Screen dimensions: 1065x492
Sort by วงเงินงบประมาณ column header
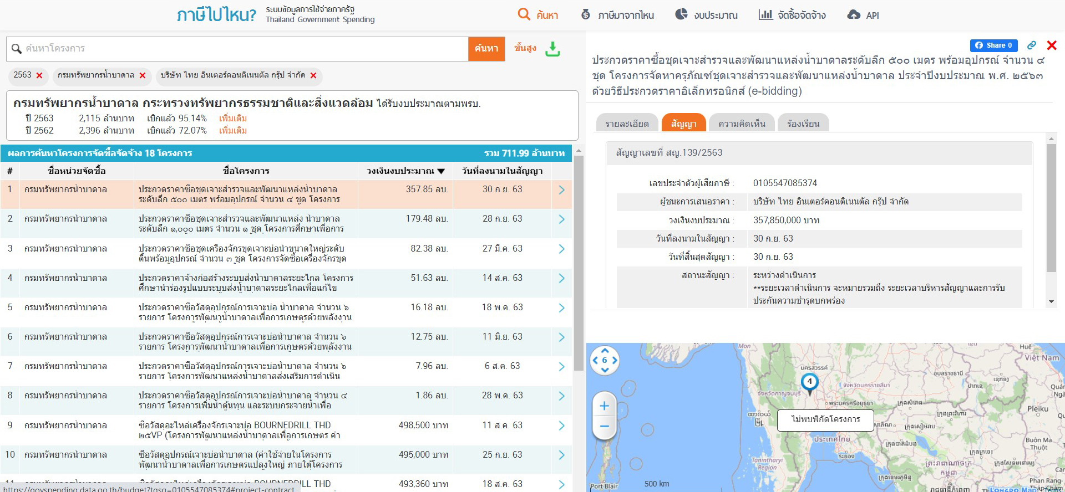tap(405, 171)
